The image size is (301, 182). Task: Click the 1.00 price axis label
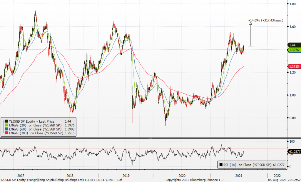(x=292, y=95)
